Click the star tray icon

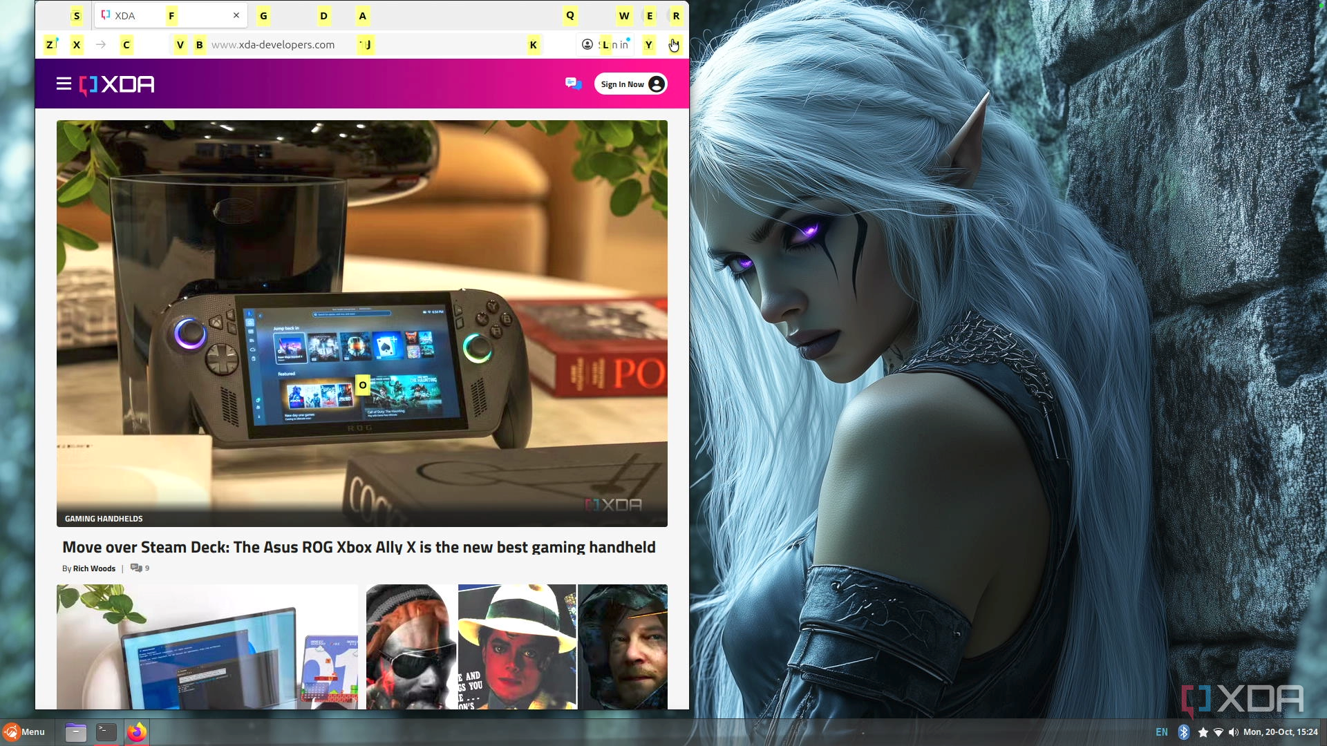pyautogui.click(x=1203, y=732)
